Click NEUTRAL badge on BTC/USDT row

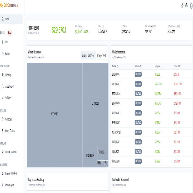pyautogui.click(x=138, y=74)
